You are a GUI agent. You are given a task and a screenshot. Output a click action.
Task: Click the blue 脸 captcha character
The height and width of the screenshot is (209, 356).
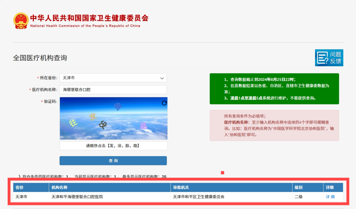coord(118,106)
